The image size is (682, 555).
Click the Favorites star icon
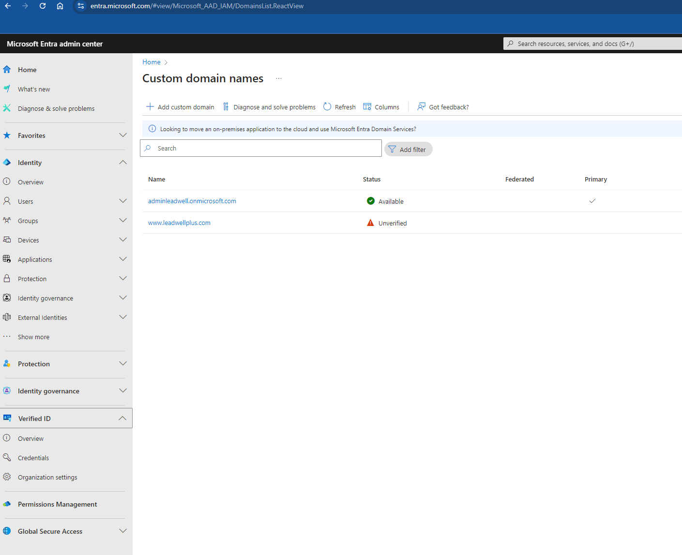click(x=7, y=135)
